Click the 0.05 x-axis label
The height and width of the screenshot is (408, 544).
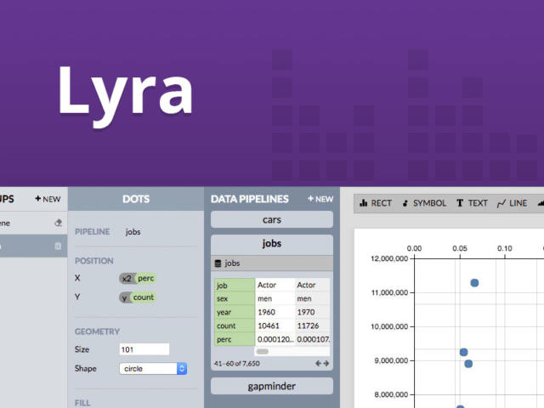(x=460, y=248)
